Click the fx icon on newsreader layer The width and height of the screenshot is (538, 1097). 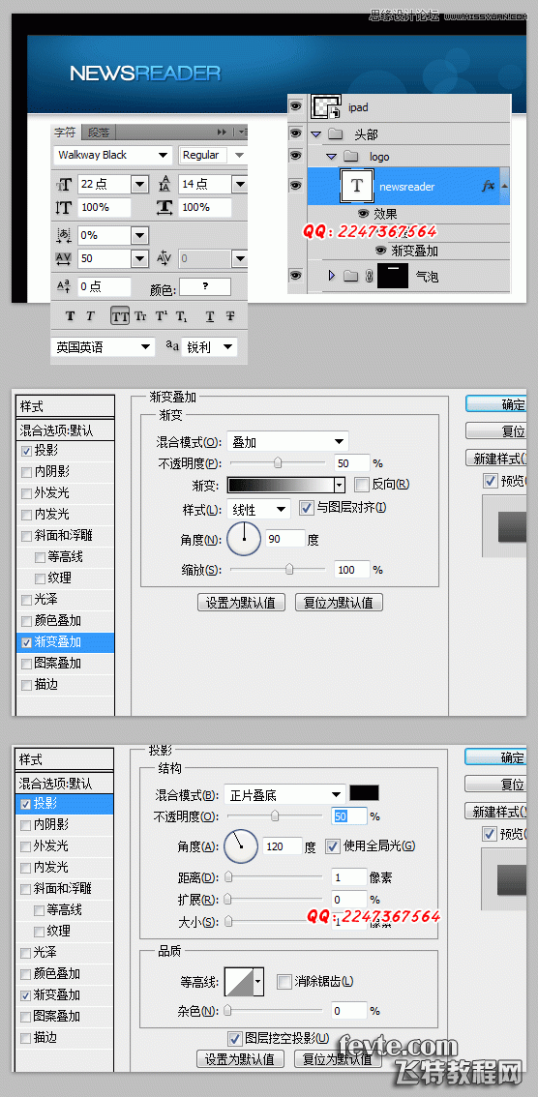click(x=489, y=186)
